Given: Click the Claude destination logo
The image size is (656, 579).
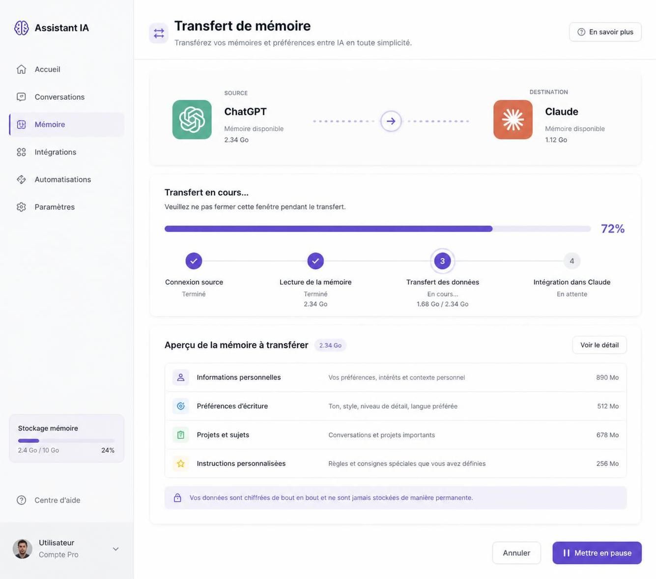Looking at the screenshot, I should coord(513,119).
